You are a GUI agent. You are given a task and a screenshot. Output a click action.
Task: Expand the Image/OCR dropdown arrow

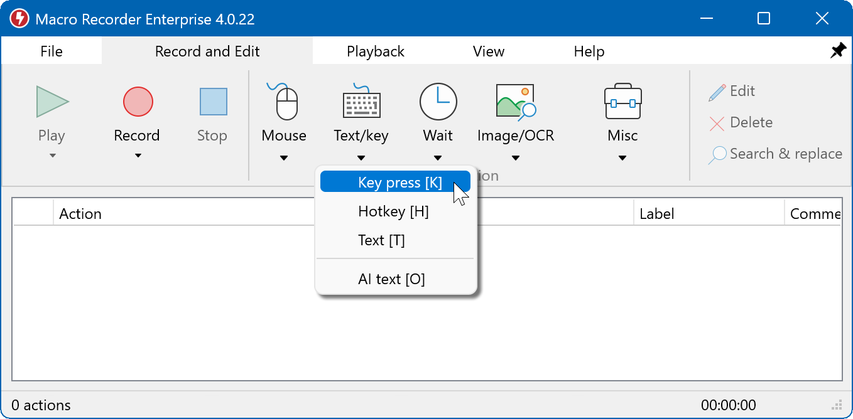(x=516, y=158)
